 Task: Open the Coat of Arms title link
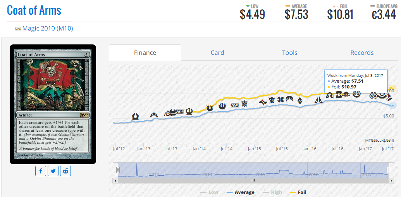pos(34,10)
